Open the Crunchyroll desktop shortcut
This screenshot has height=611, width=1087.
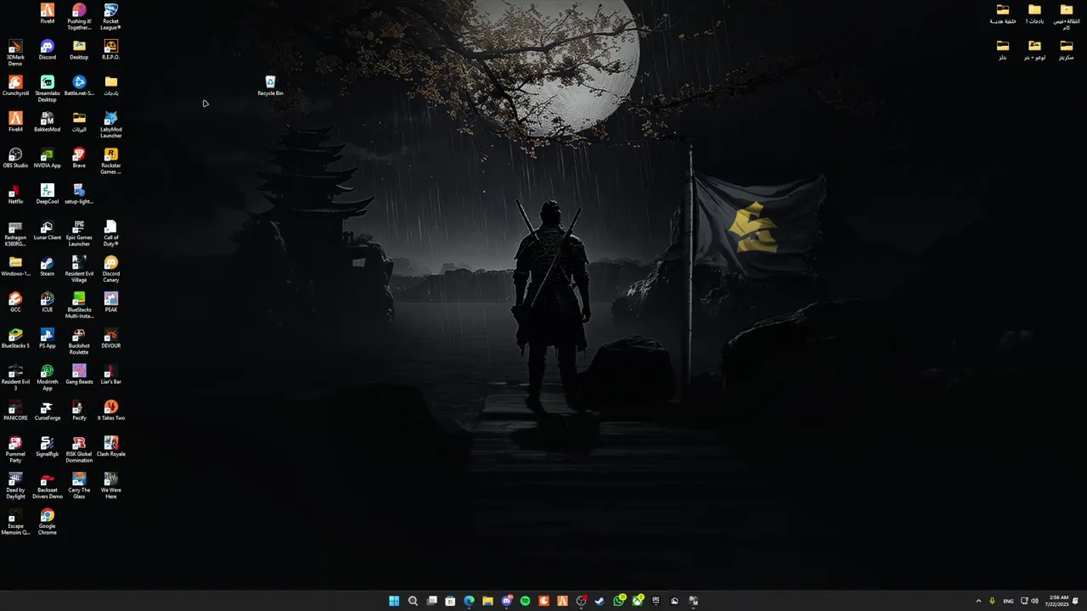point(15,86)
